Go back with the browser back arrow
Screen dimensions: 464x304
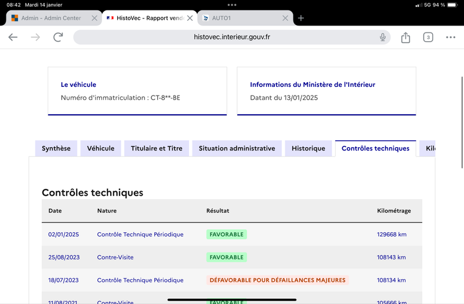(x=13, y=37)
